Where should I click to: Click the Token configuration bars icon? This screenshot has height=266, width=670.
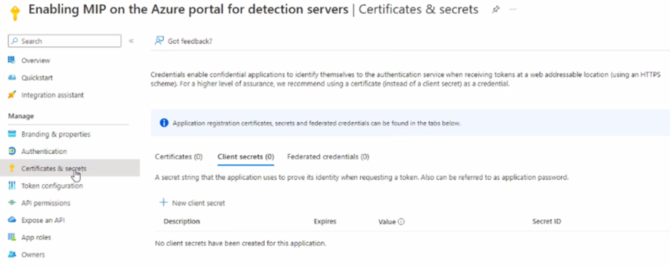tap(12, 185)
